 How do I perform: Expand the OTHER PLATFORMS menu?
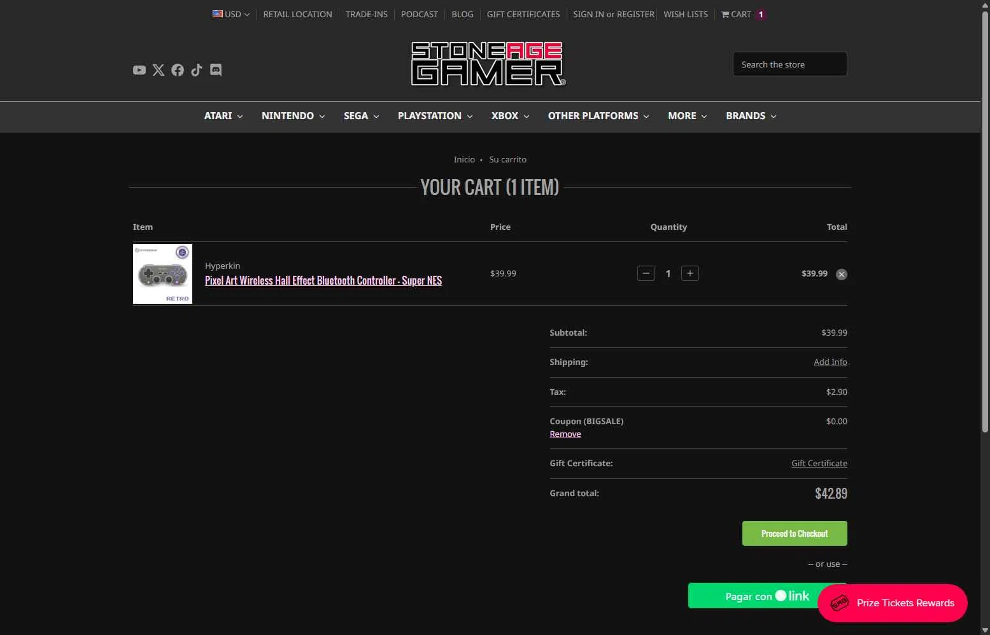[x=598, y=116]
